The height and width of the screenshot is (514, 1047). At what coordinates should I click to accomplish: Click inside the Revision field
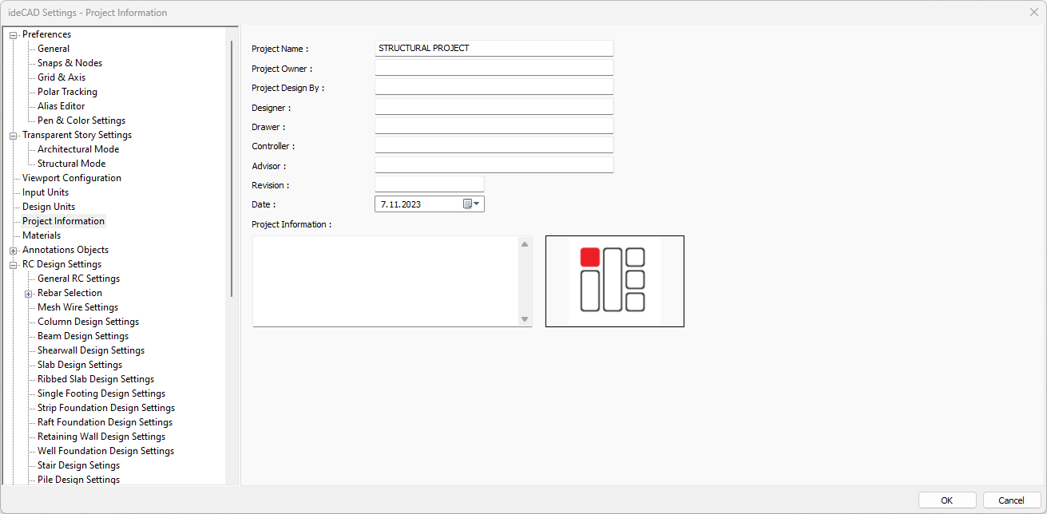[429, 183]
